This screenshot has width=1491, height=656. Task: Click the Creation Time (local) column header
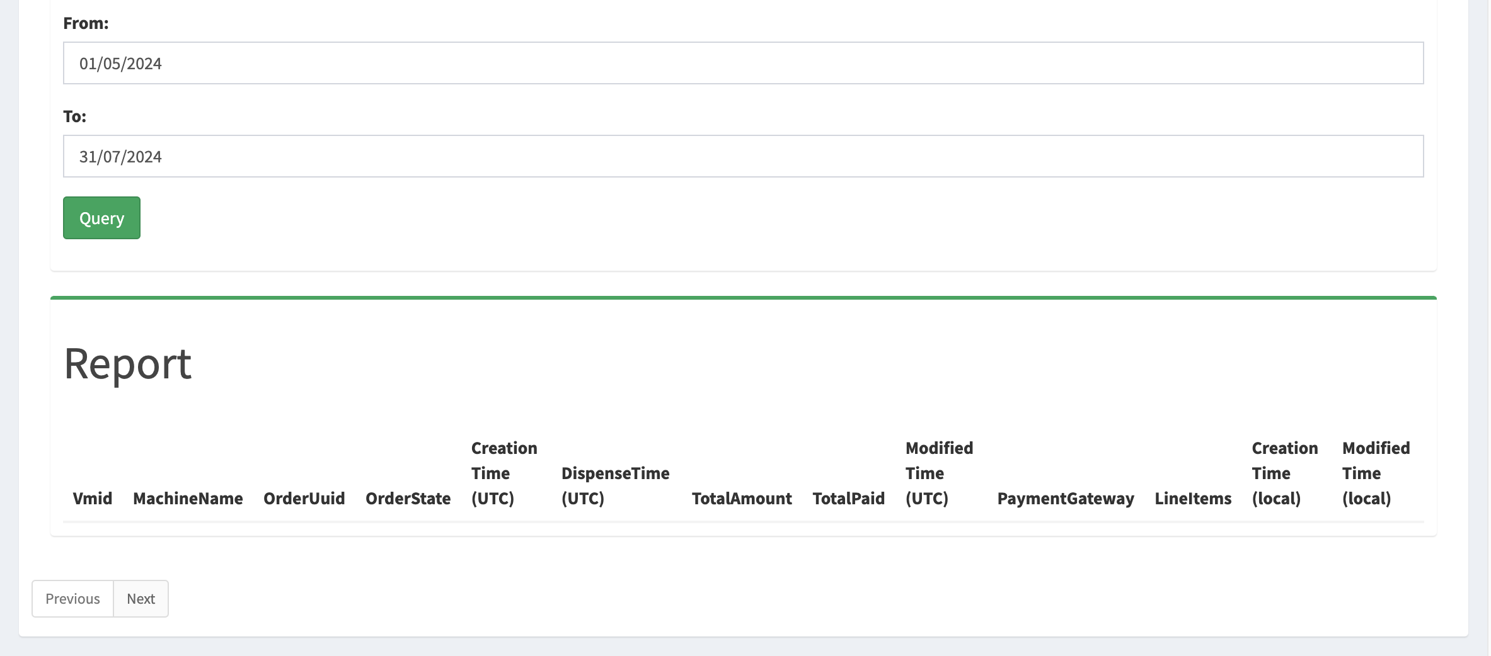pyautogui.click(x=1284, y=473)
